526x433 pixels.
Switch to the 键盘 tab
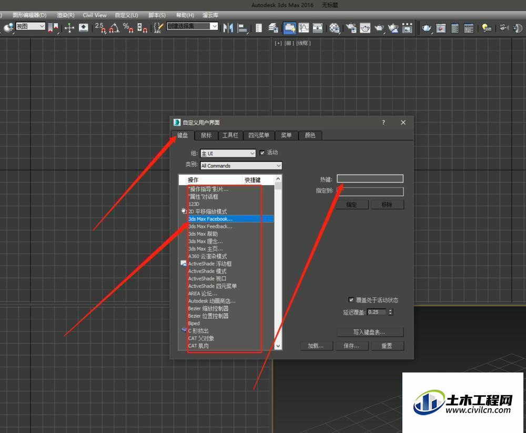[x=183, y=135]
